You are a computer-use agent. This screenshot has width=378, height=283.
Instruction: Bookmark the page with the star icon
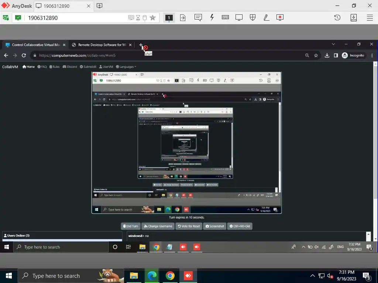point(316,55)
